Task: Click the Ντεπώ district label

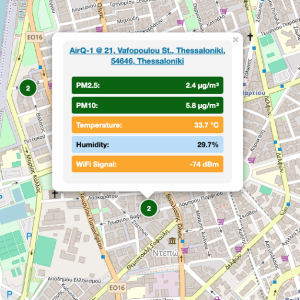Action: click(x=165, y=253)
